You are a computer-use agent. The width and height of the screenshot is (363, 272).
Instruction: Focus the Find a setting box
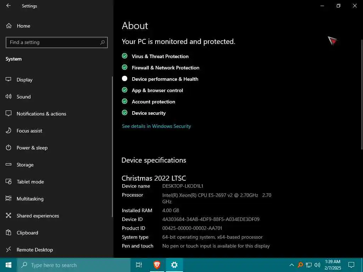pos(56,42)
